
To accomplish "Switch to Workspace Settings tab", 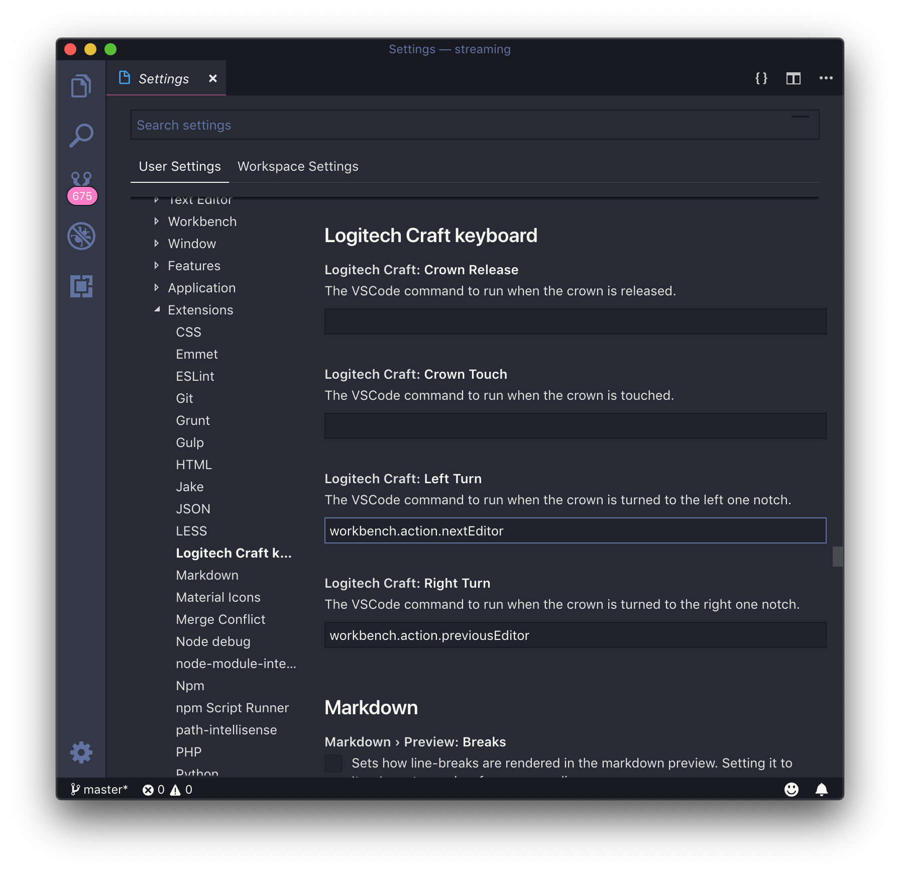I will click(x=298, y=166).
